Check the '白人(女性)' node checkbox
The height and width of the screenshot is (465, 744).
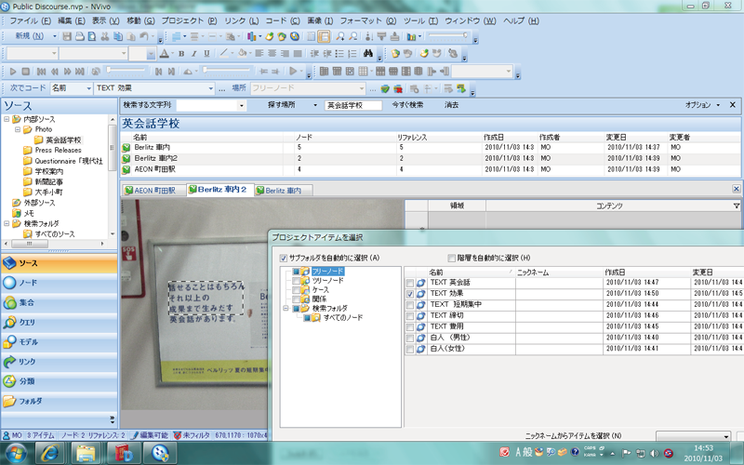pyautogui.click(x=410, y=350)
